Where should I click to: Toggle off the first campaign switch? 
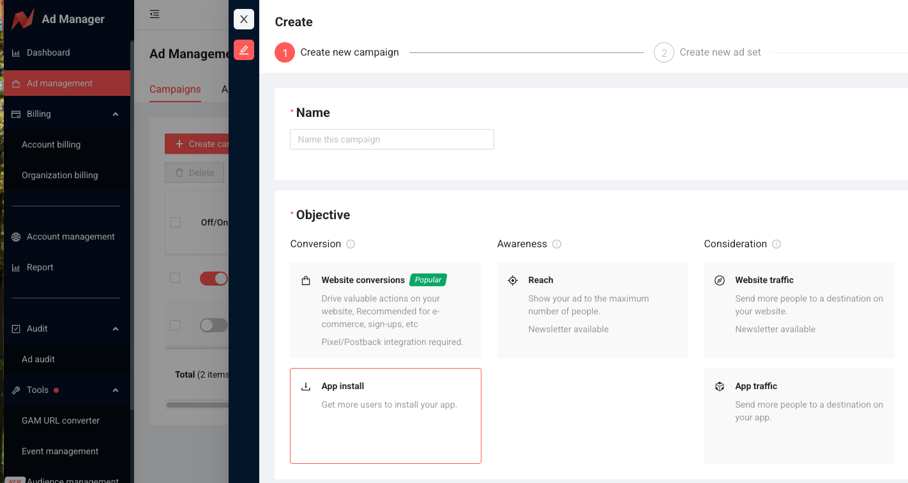pos(214,279)
